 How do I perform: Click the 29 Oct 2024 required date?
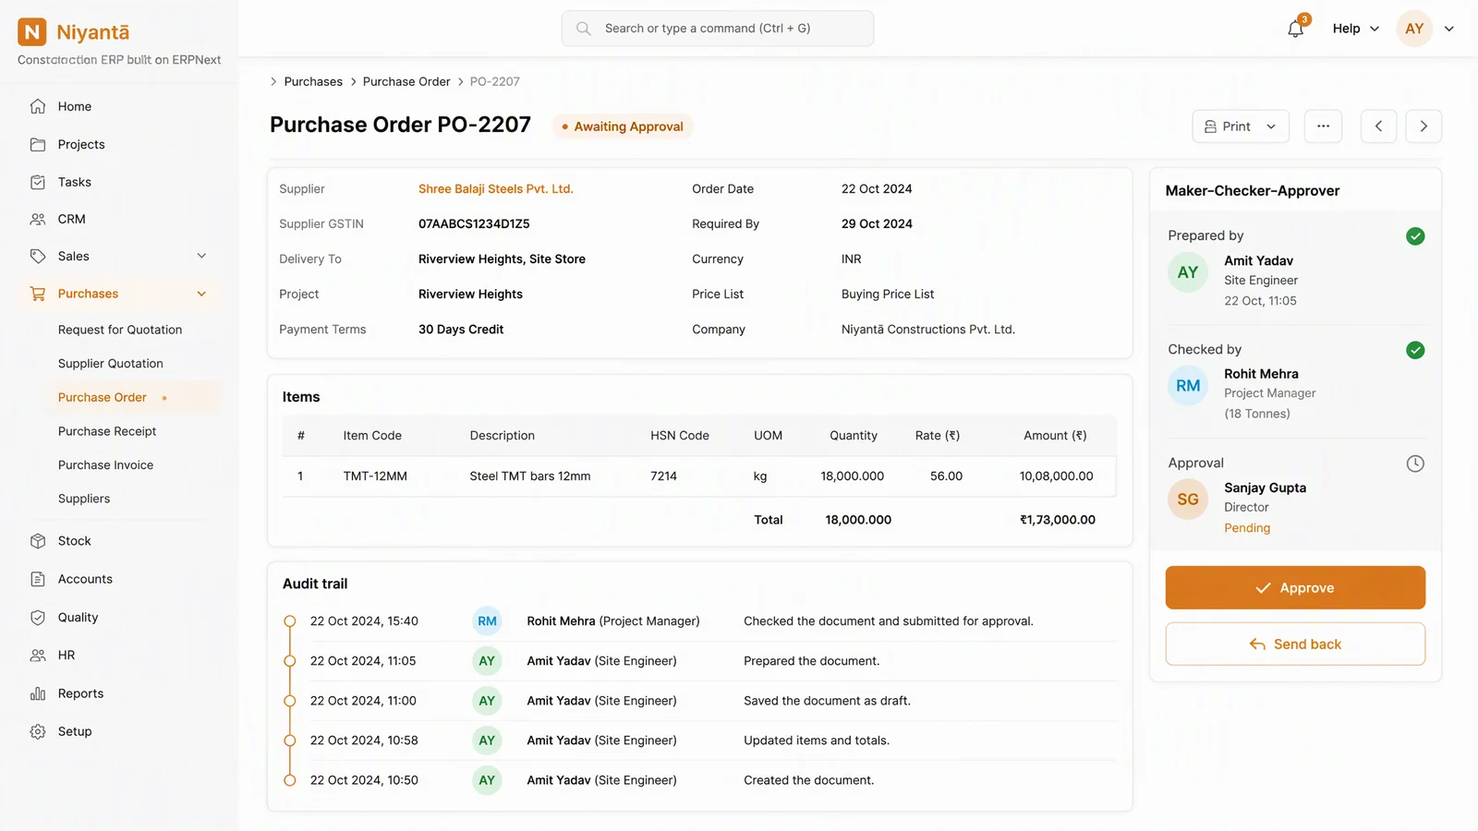(877, 223)
